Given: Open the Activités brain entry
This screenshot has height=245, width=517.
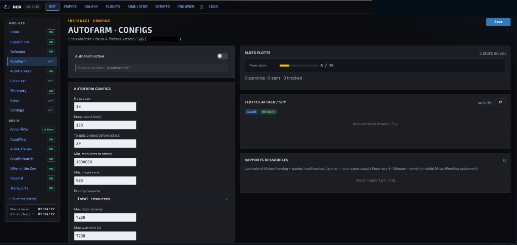Looking at the screenshot, I should point(32,130).
